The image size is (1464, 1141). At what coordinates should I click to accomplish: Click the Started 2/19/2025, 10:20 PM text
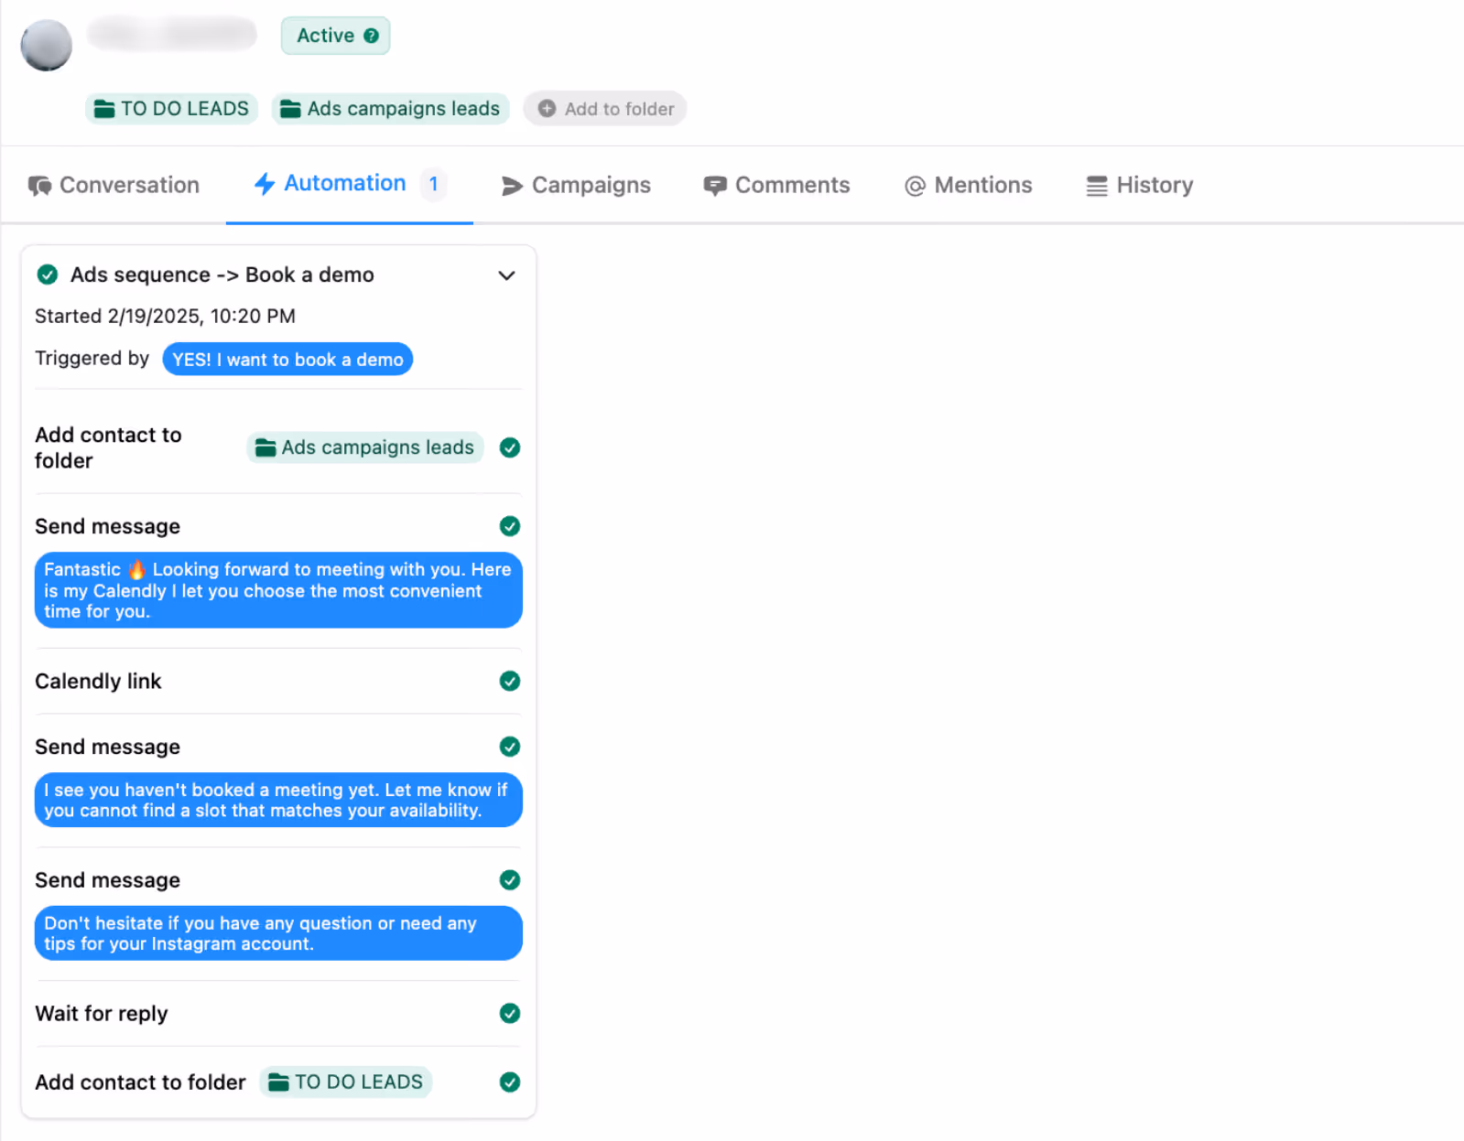165,317
